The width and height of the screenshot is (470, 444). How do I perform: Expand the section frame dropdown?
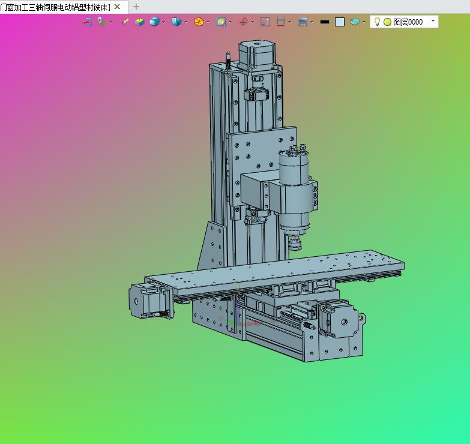tap(289, 22)
